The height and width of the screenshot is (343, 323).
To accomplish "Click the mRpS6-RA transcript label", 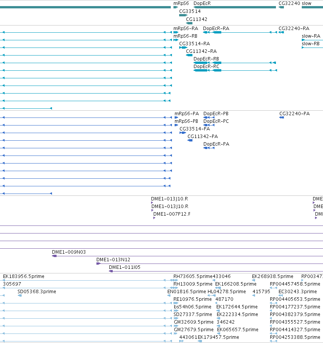I will 186,29.
